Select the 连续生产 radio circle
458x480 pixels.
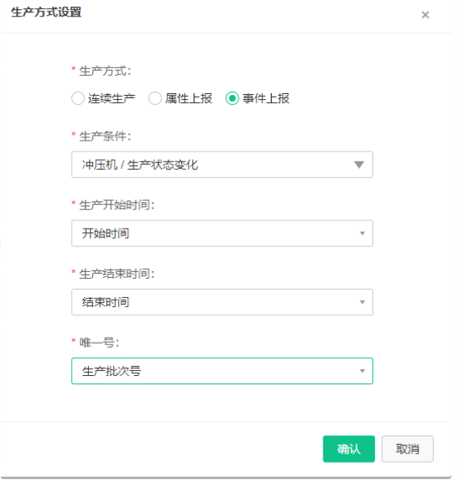coord(77,98)
